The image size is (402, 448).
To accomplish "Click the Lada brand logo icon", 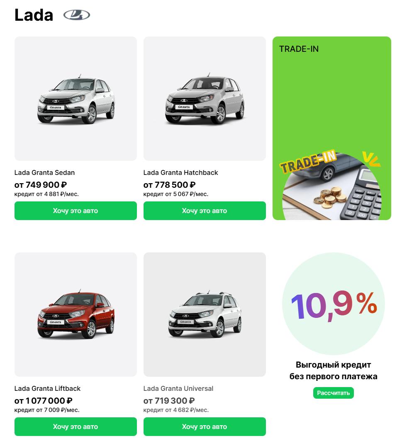I will click(x=77, y=15).
